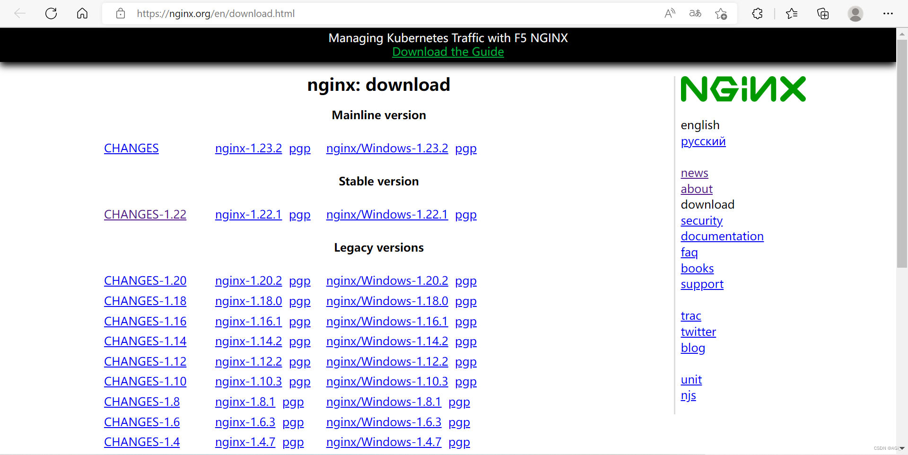Navigate back to the previous page

[x=20, y=13]
